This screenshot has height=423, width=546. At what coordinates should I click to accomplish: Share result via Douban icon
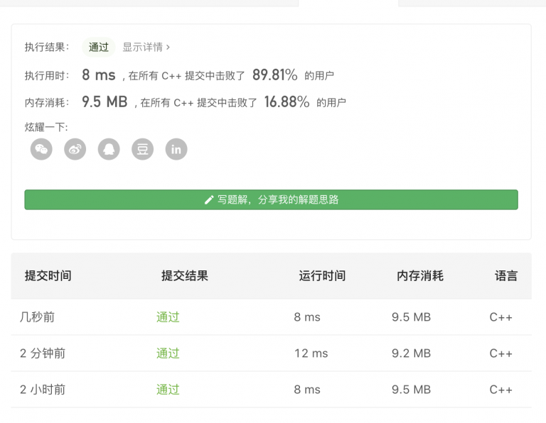click(142, 149)
